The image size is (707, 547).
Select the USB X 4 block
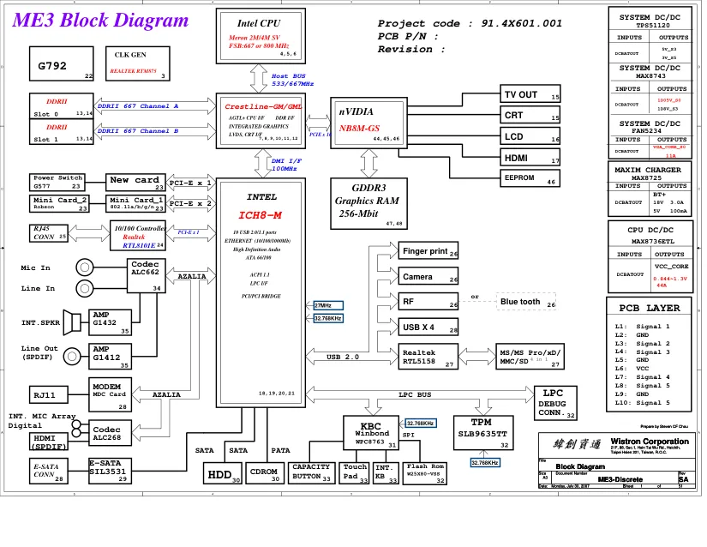(428, 327)
